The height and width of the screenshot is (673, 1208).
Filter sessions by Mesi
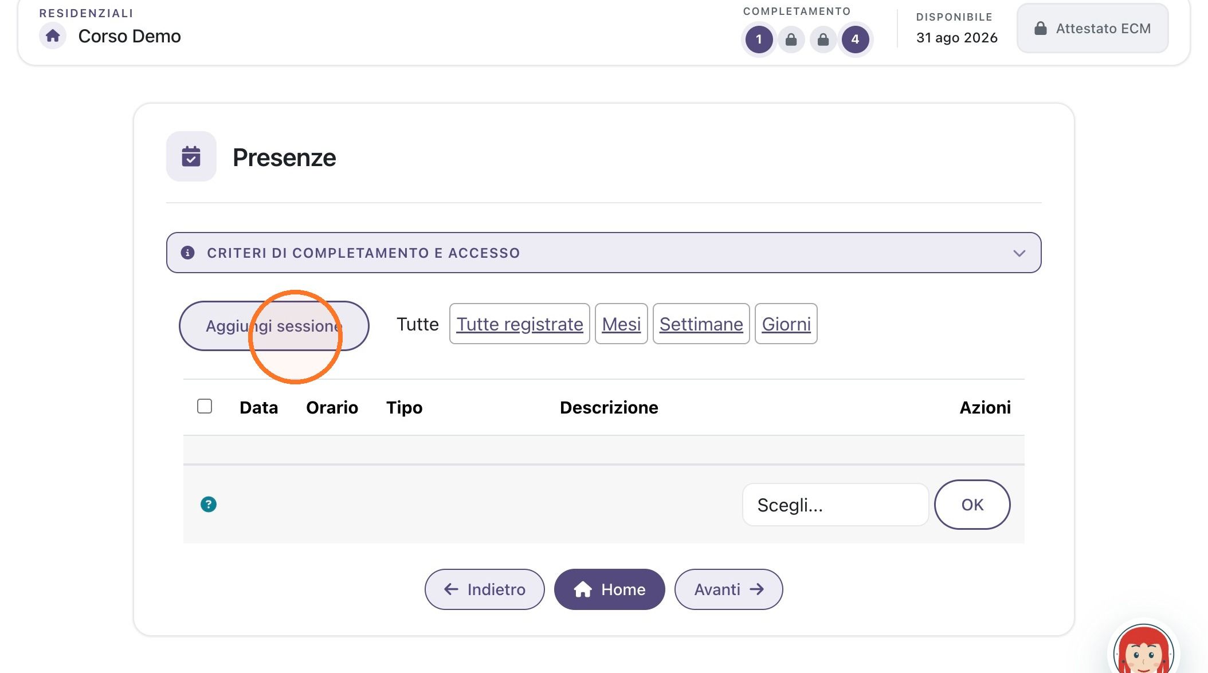[x=621, y=324]
